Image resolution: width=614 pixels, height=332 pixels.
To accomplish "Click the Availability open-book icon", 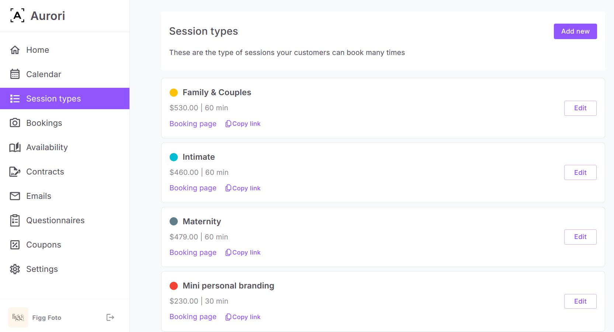I will (15, 147).
